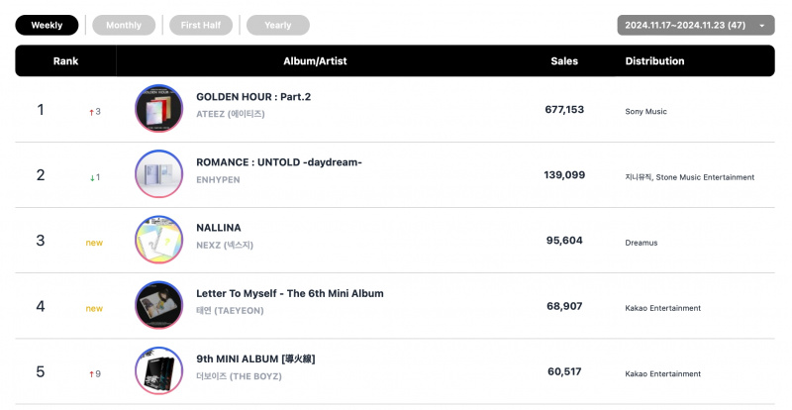Click the GOLDEN HOUR : Part.2 title link
This screenshot has width=792, height=410.
[253, 97]
